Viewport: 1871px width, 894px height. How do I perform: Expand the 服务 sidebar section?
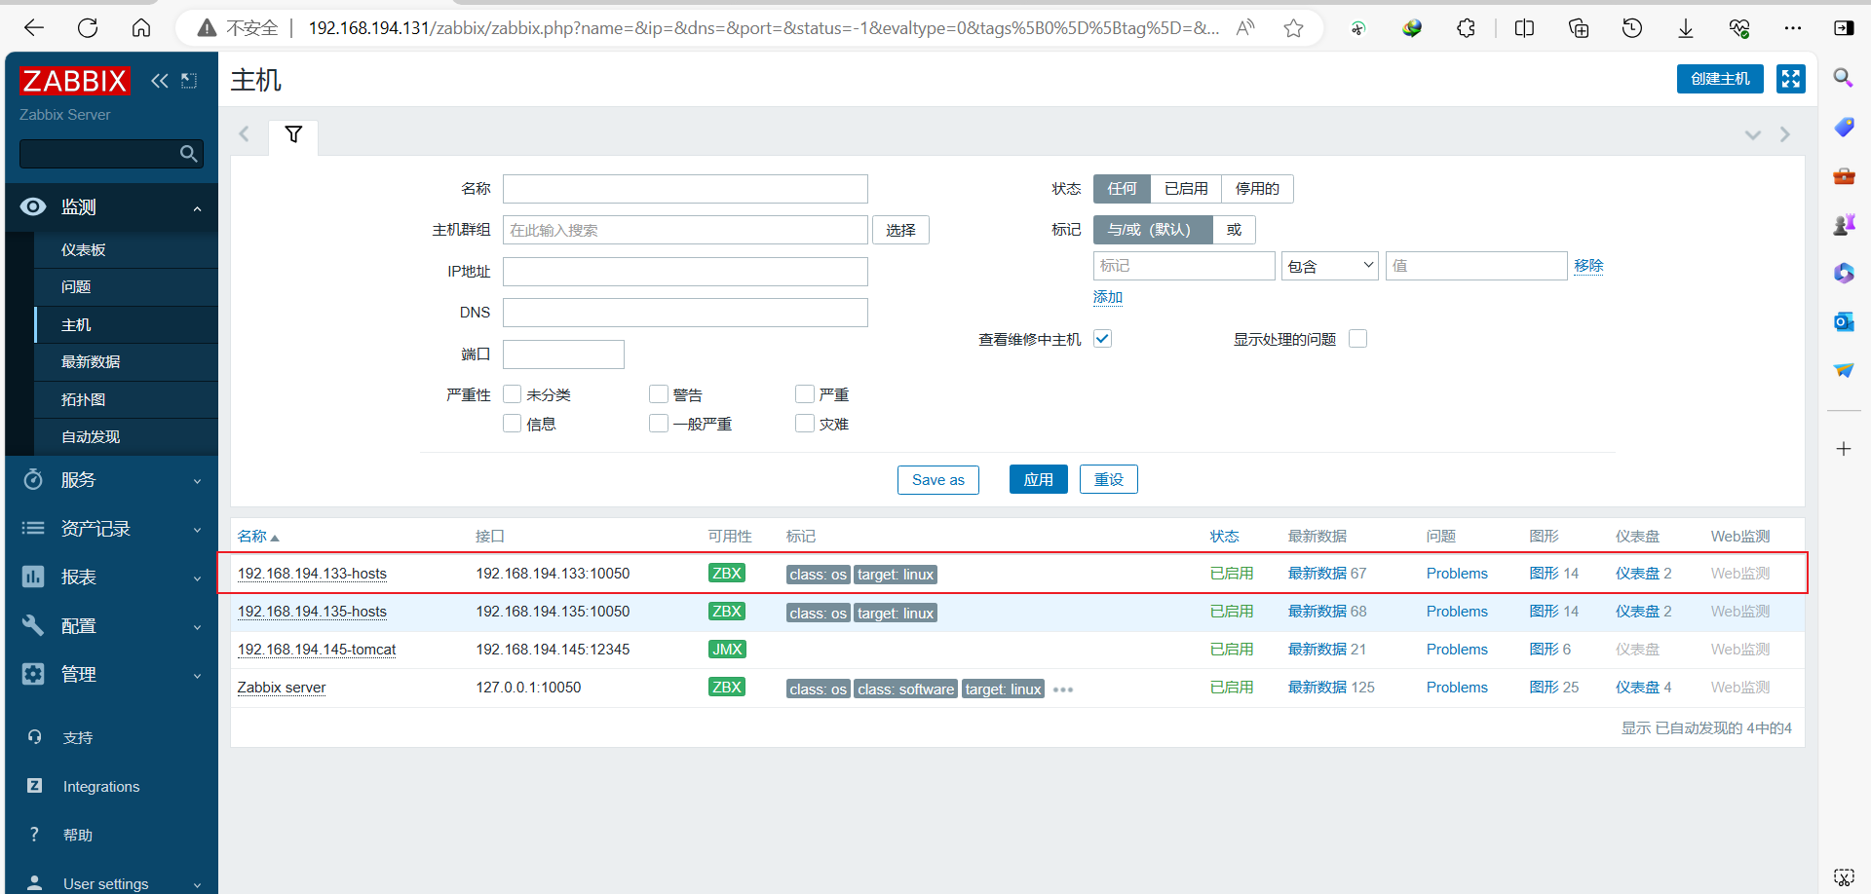tap(111, 480)
